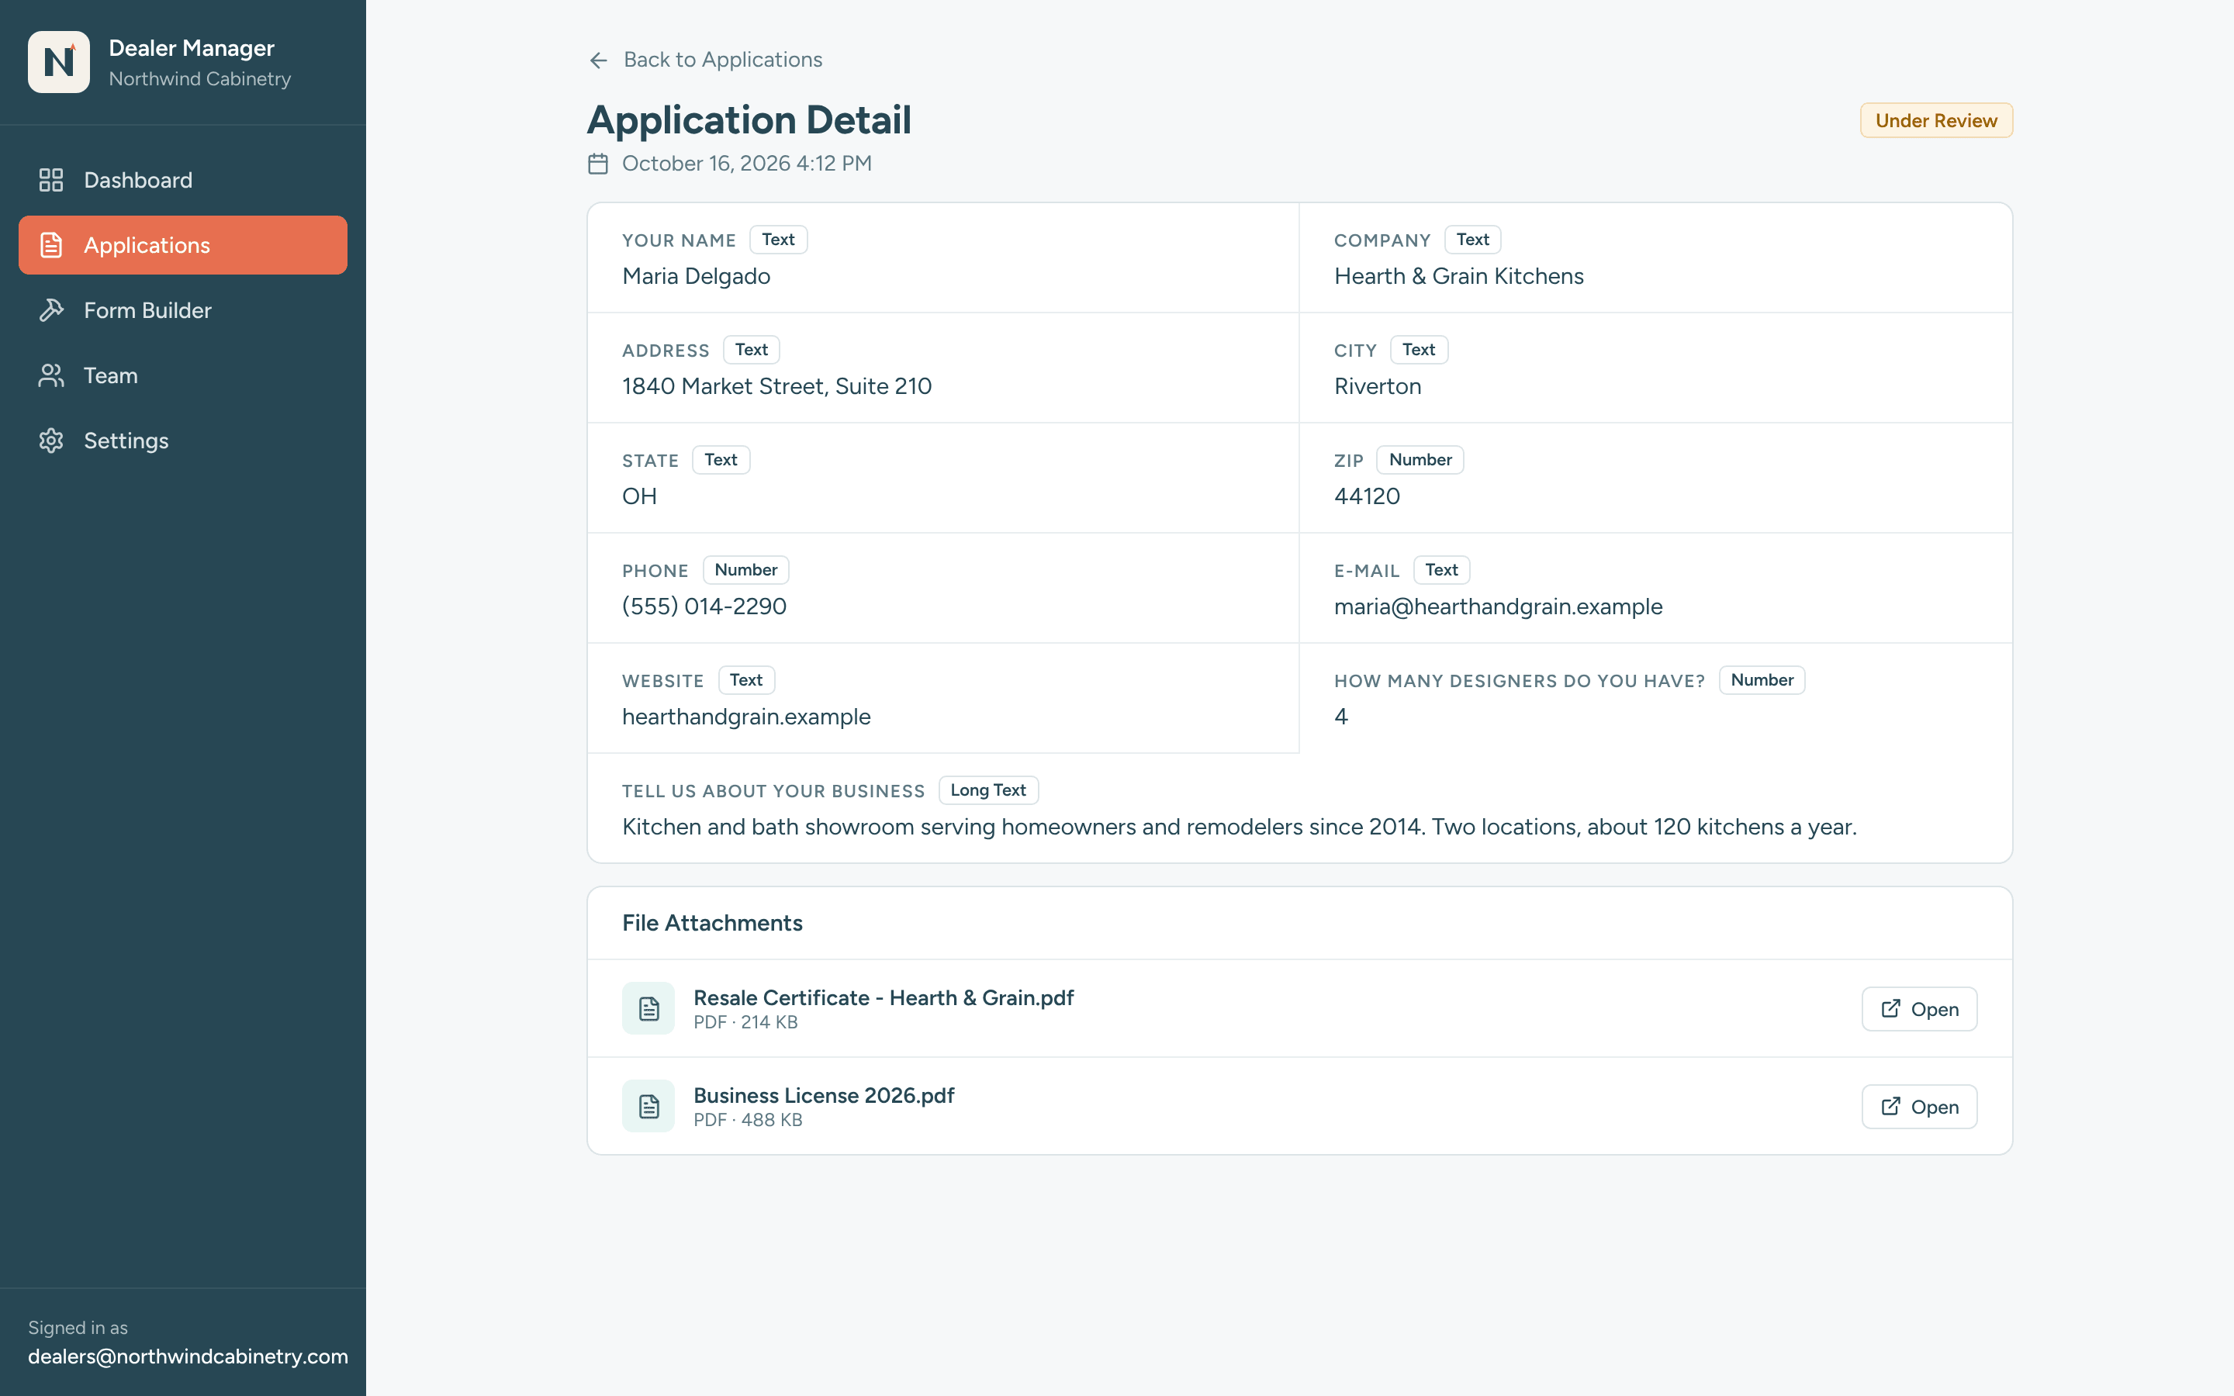Click the city value Riverton
Screen dimensions: 2234x1396
point(1378,386)
